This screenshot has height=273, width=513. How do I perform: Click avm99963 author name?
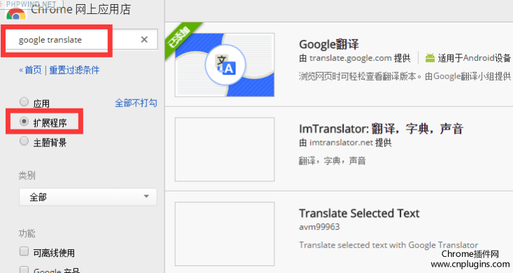click(x=319, y=227)
